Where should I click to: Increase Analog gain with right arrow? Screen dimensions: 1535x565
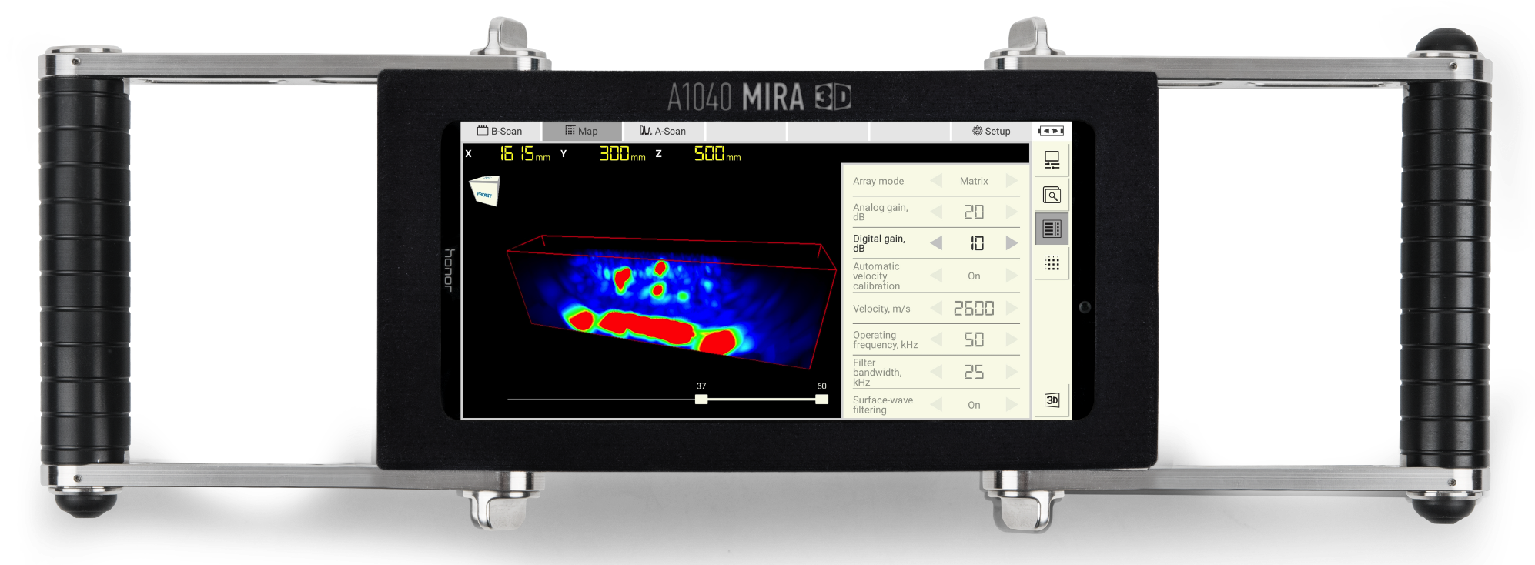(1012, 212)
